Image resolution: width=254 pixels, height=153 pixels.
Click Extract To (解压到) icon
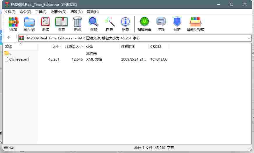pyautogui.click(x=29, y=22)
